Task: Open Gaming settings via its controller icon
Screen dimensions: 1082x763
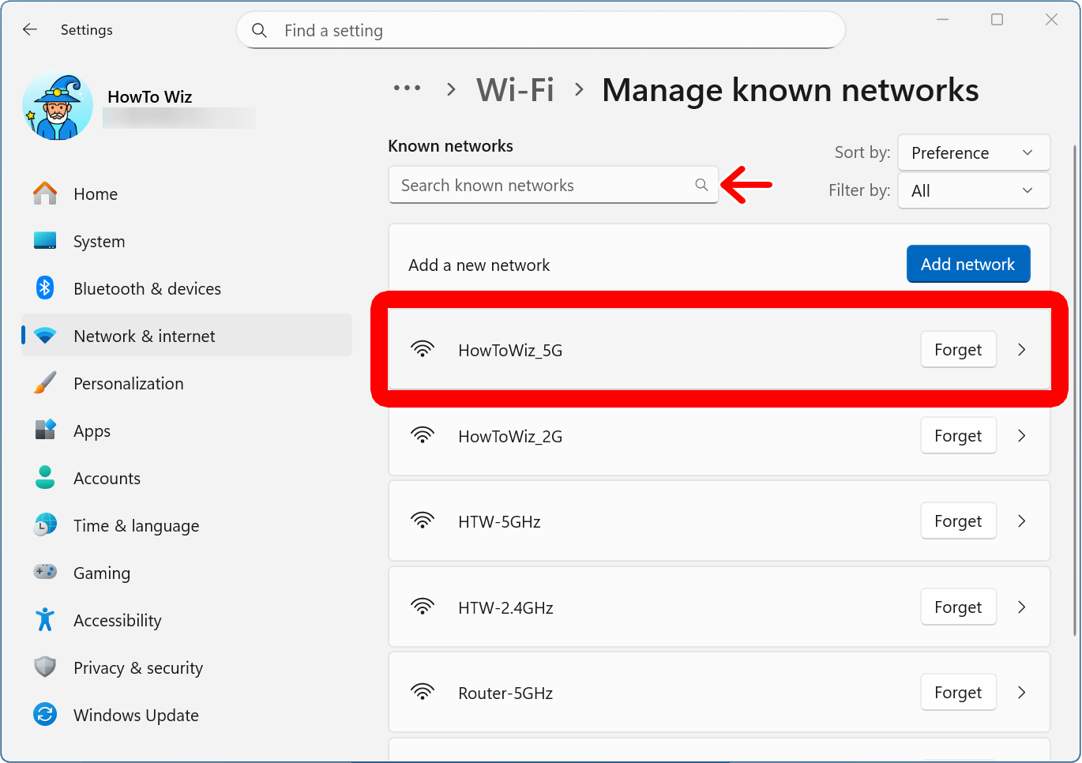Action: 45,573
